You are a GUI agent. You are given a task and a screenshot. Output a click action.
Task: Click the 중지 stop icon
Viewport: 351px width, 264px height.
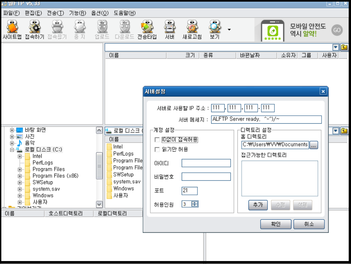80,30
